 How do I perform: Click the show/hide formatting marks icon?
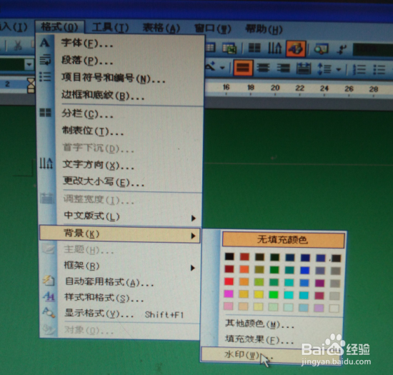click(342, 49)
